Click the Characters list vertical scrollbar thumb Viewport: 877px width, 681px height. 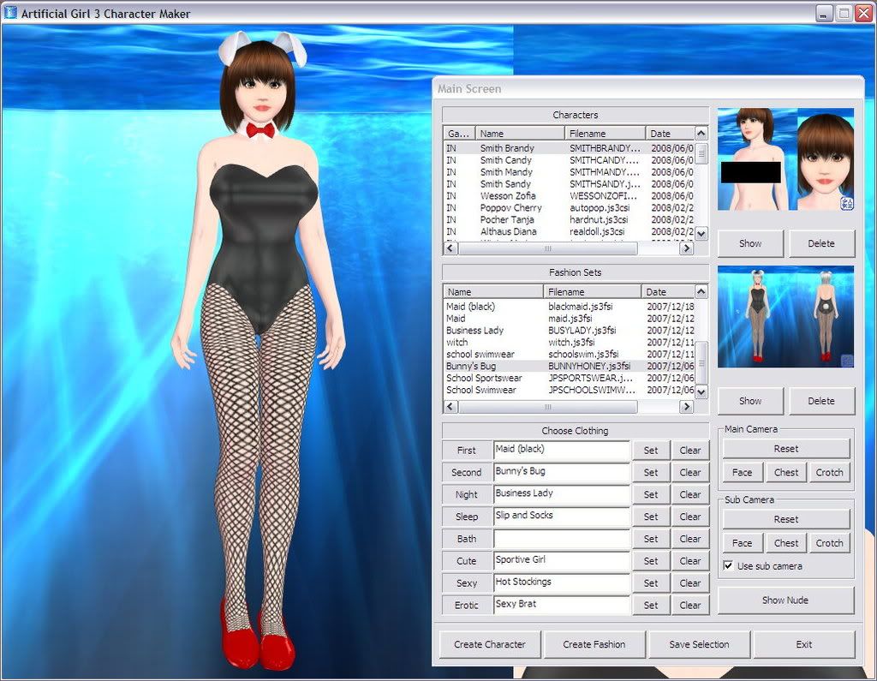[701, 152]
